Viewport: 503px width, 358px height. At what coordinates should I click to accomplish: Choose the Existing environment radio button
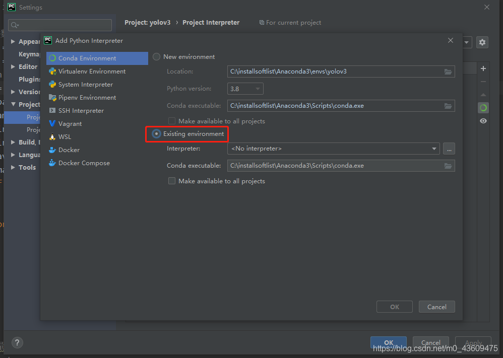(x=156, y=133)
